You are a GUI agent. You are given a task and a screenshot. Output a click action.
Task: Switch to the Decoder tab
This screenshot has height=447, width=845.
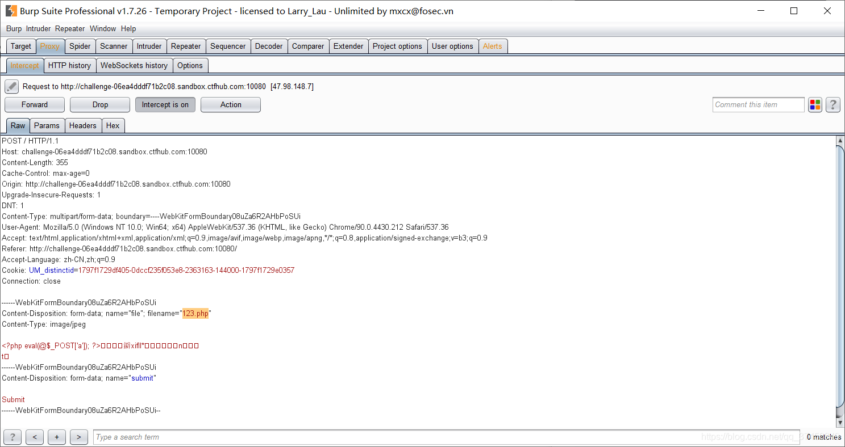(269, 46)
